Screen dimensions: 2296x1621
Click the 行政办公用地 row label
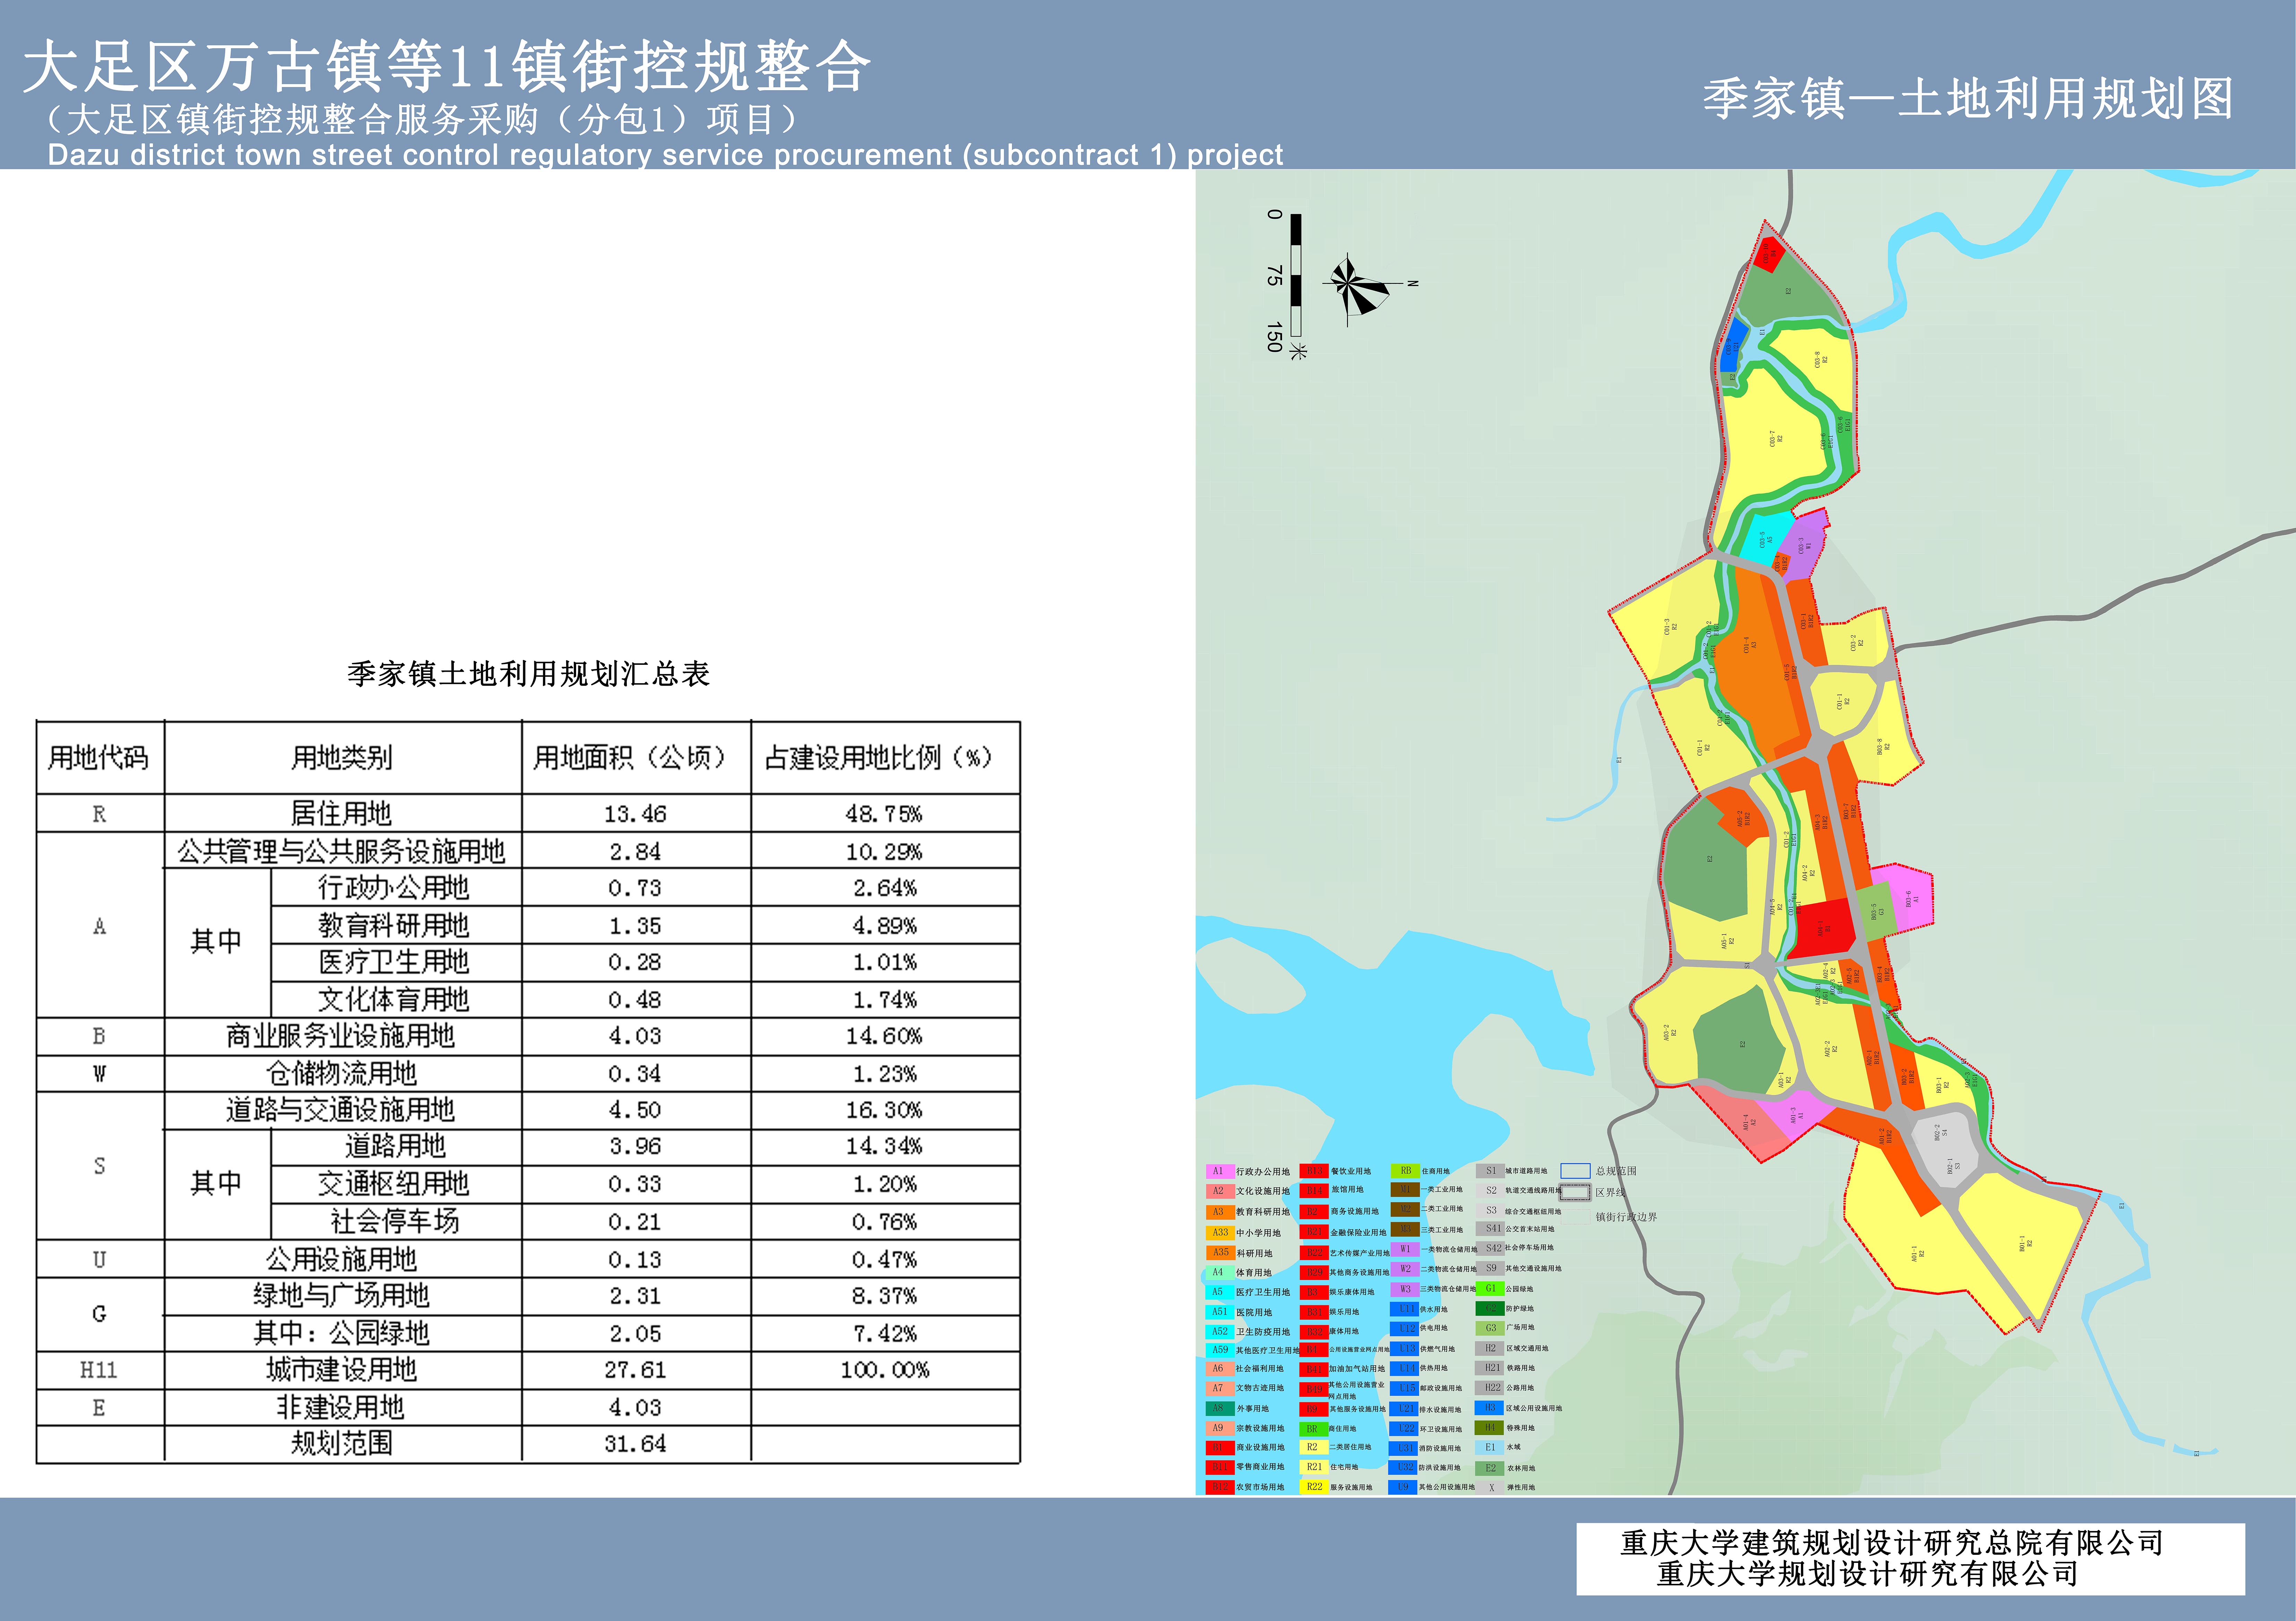pyautogui.click(x=394, y=888)
